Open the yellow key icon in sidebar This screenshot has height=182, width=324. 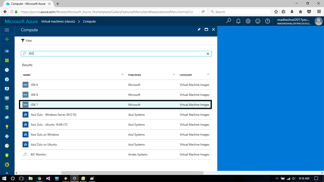tap(7, 127)
